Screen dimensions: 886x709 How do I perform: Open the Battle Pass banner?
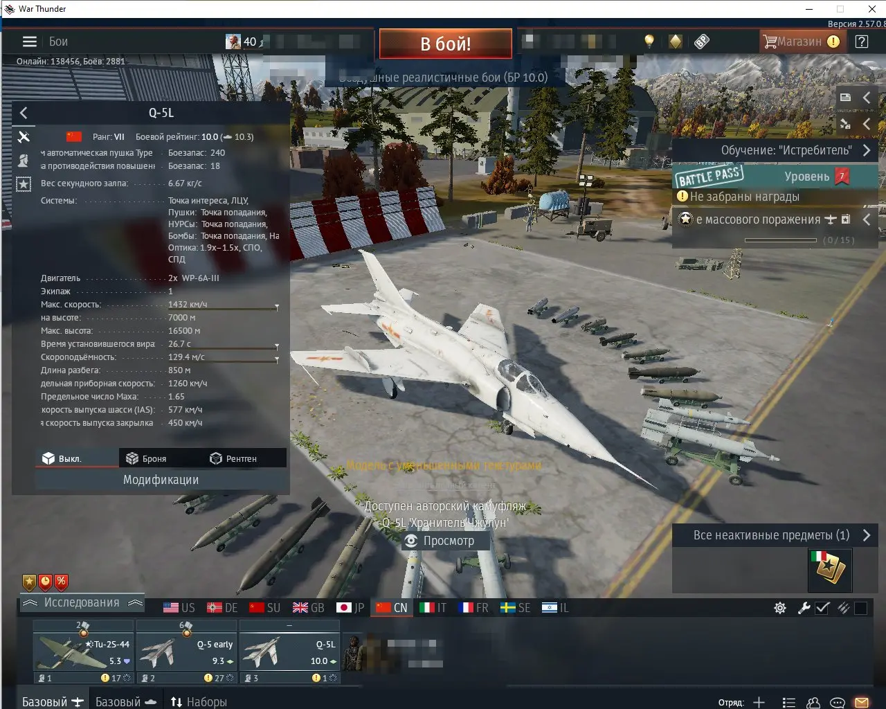pos(775,177)
